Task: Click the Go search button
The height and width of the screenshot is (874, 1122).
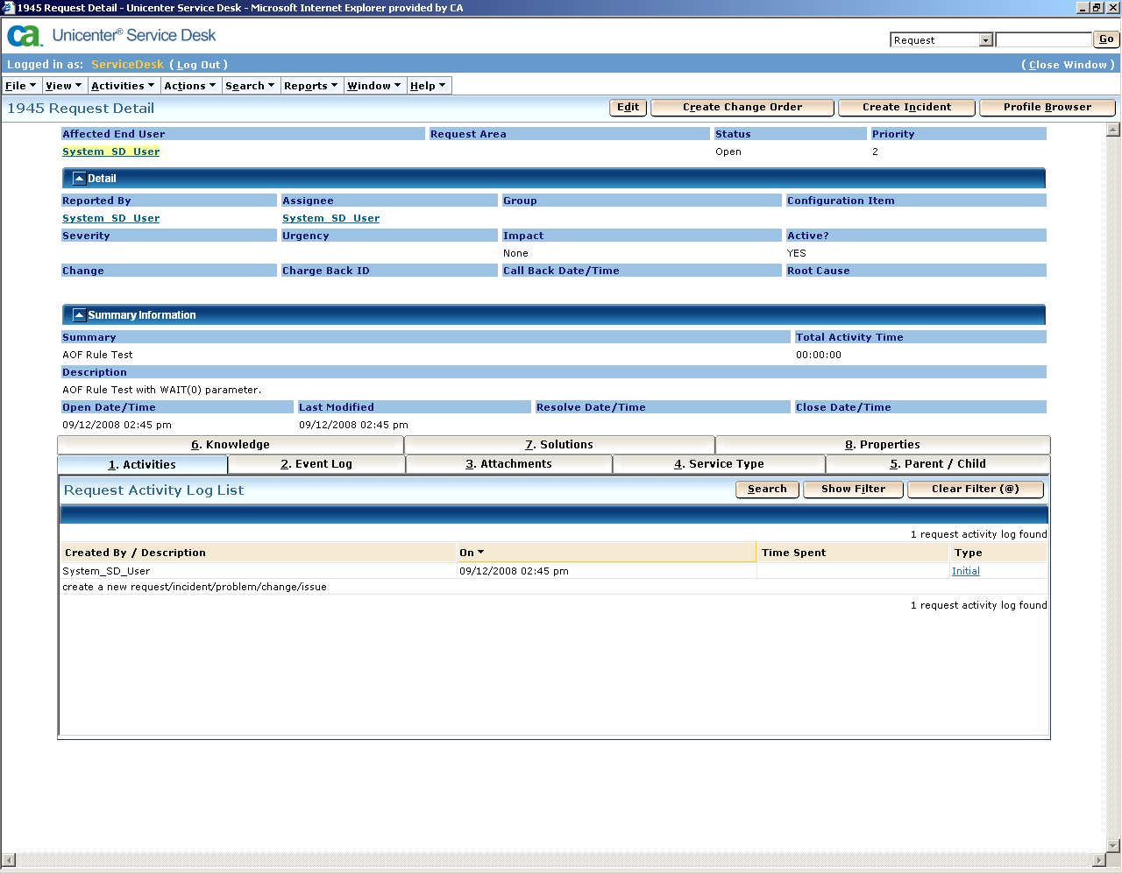Action: coord(1105,39)
